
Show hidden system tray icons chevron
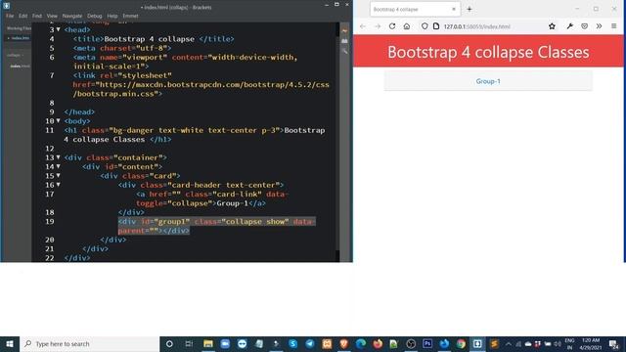tap(509, 343)
